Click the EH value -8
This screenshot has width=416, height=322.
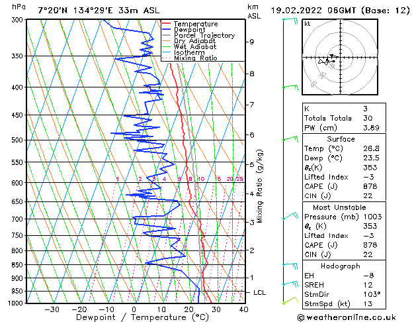coord(368,276)
